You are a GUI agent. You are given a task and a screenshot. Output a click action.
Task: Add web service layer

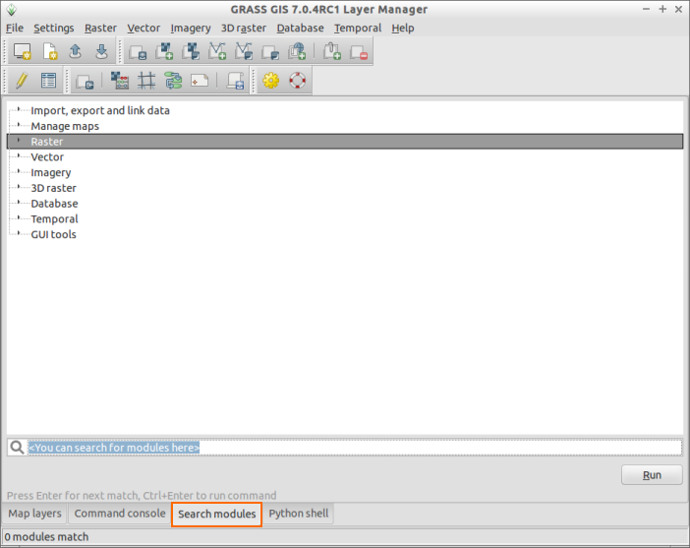[297, 51]
